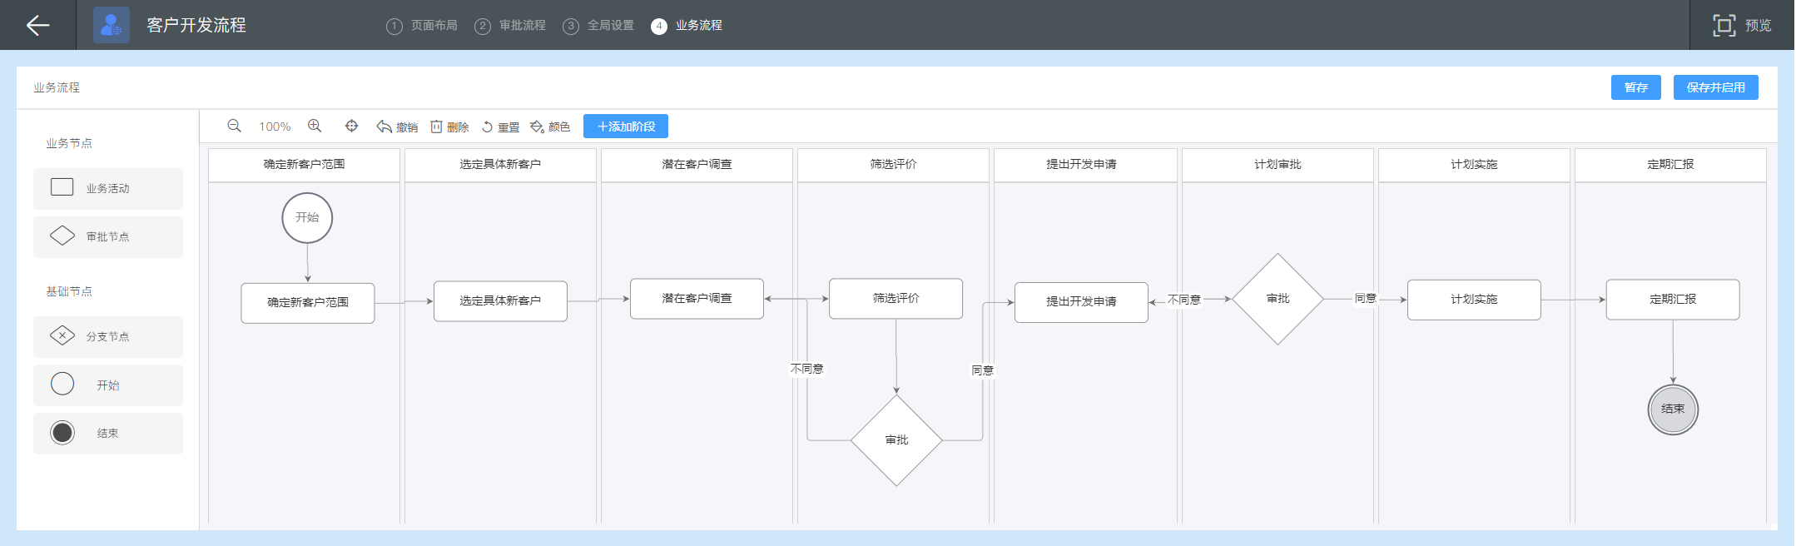Select the 分支节点 node in the palette
This screenshot has height=546, width=1796.
click(108, 336)
